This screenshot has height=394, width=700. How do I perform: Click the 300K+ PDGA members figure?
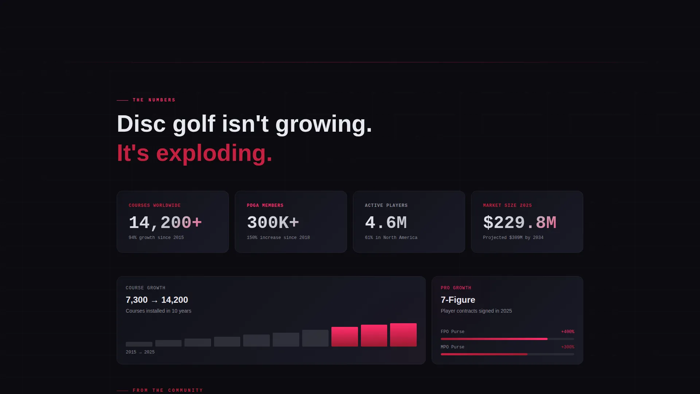coord(273,223)
